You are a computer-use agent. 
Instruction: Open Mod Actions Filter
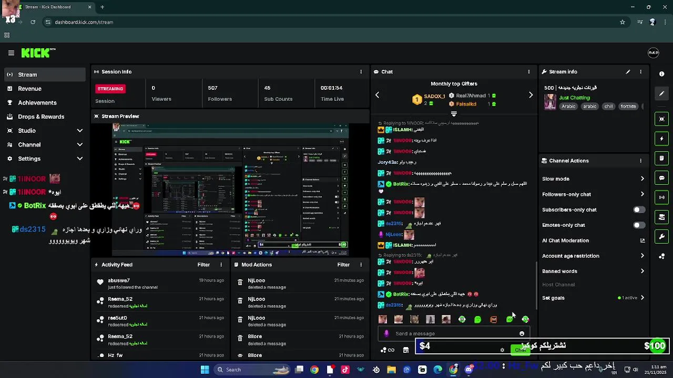coord(343,265)
